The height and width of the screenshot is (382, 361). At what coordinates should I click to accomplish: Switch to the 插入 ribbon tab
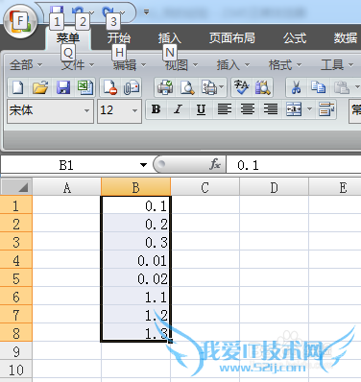(170, 38)
